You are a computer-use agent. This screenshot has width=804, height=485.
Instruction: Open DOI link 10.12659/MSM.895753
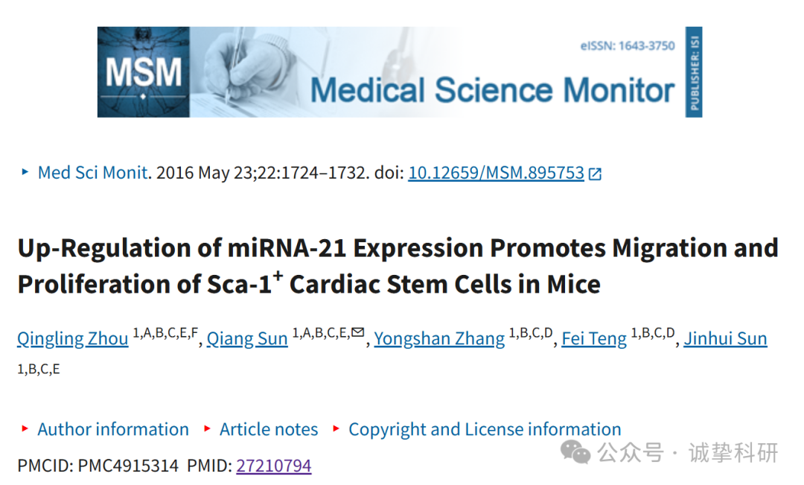[x=496, y=173]
